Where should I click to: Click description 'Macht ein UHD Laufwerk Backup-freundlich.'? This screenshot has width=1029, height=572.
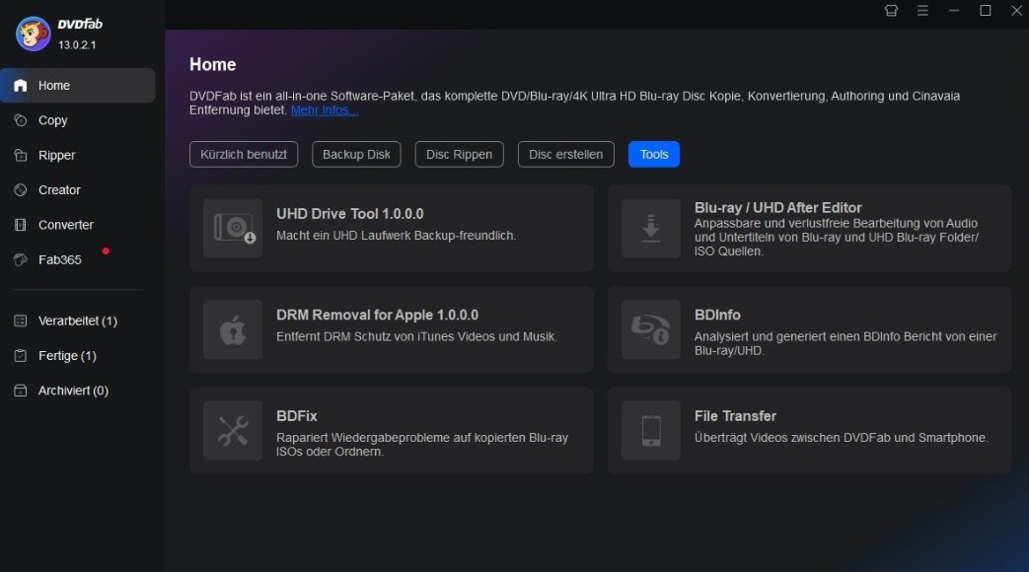397,236
